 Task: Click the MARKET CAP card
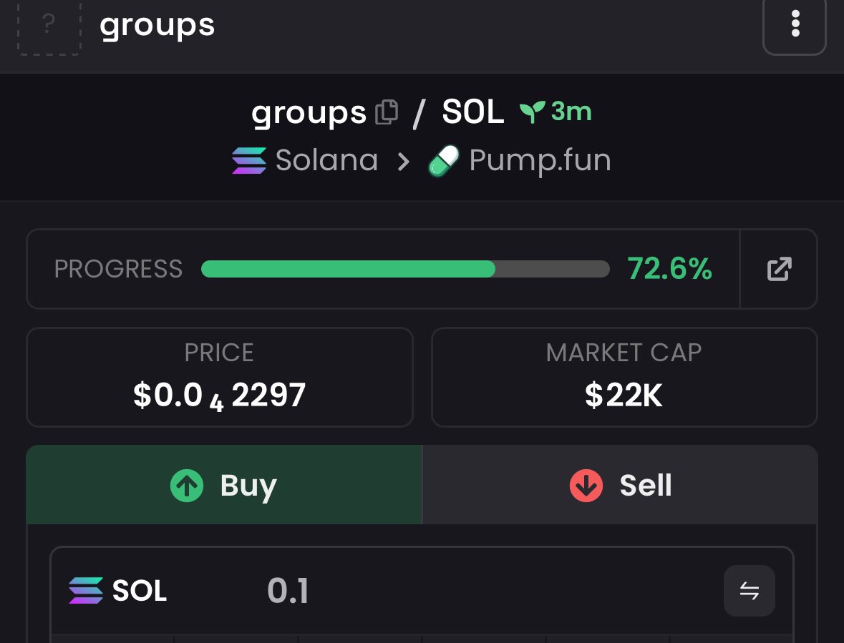624,377
